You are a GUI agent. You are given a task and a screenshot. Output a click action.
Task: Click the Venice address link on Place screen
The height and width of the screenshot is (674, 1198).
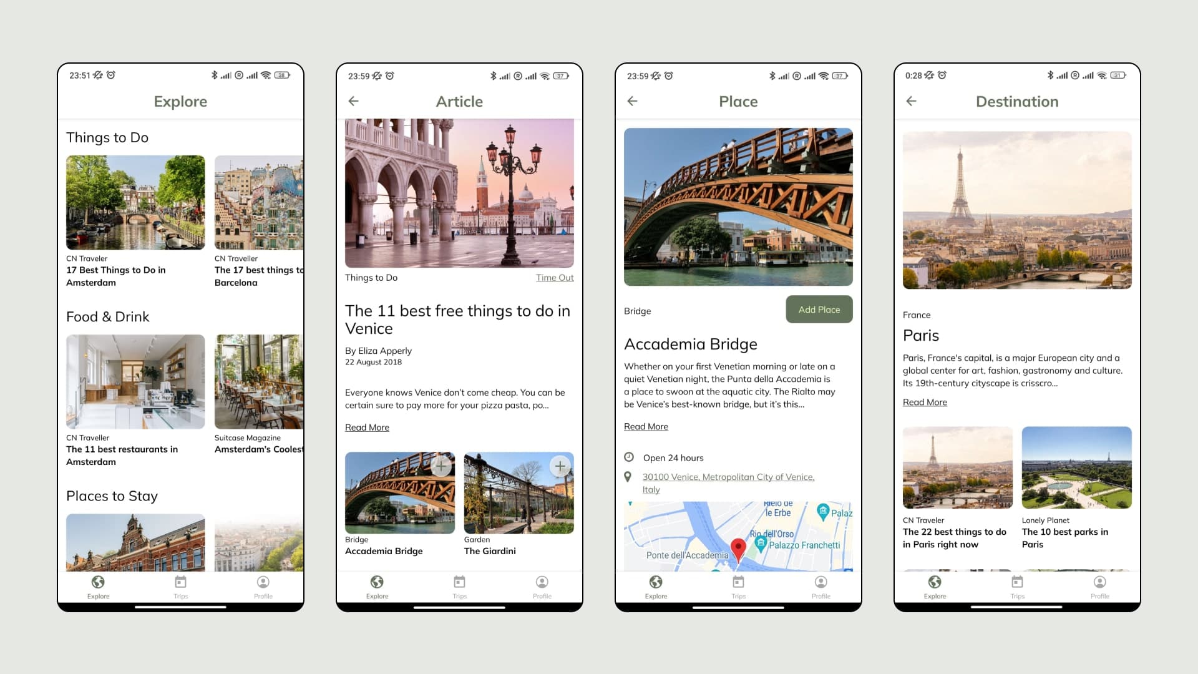[728, 483]
